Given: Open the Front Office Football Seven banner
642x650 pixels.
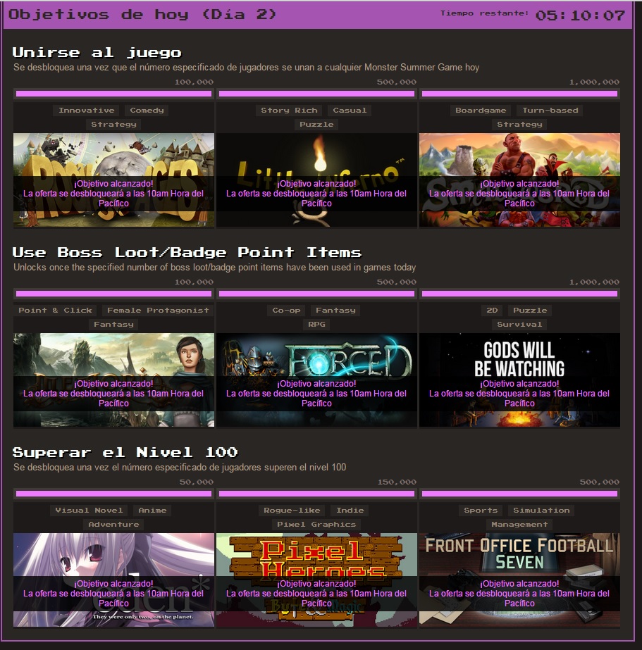Looking at the screenshot, I should (519, 580).
